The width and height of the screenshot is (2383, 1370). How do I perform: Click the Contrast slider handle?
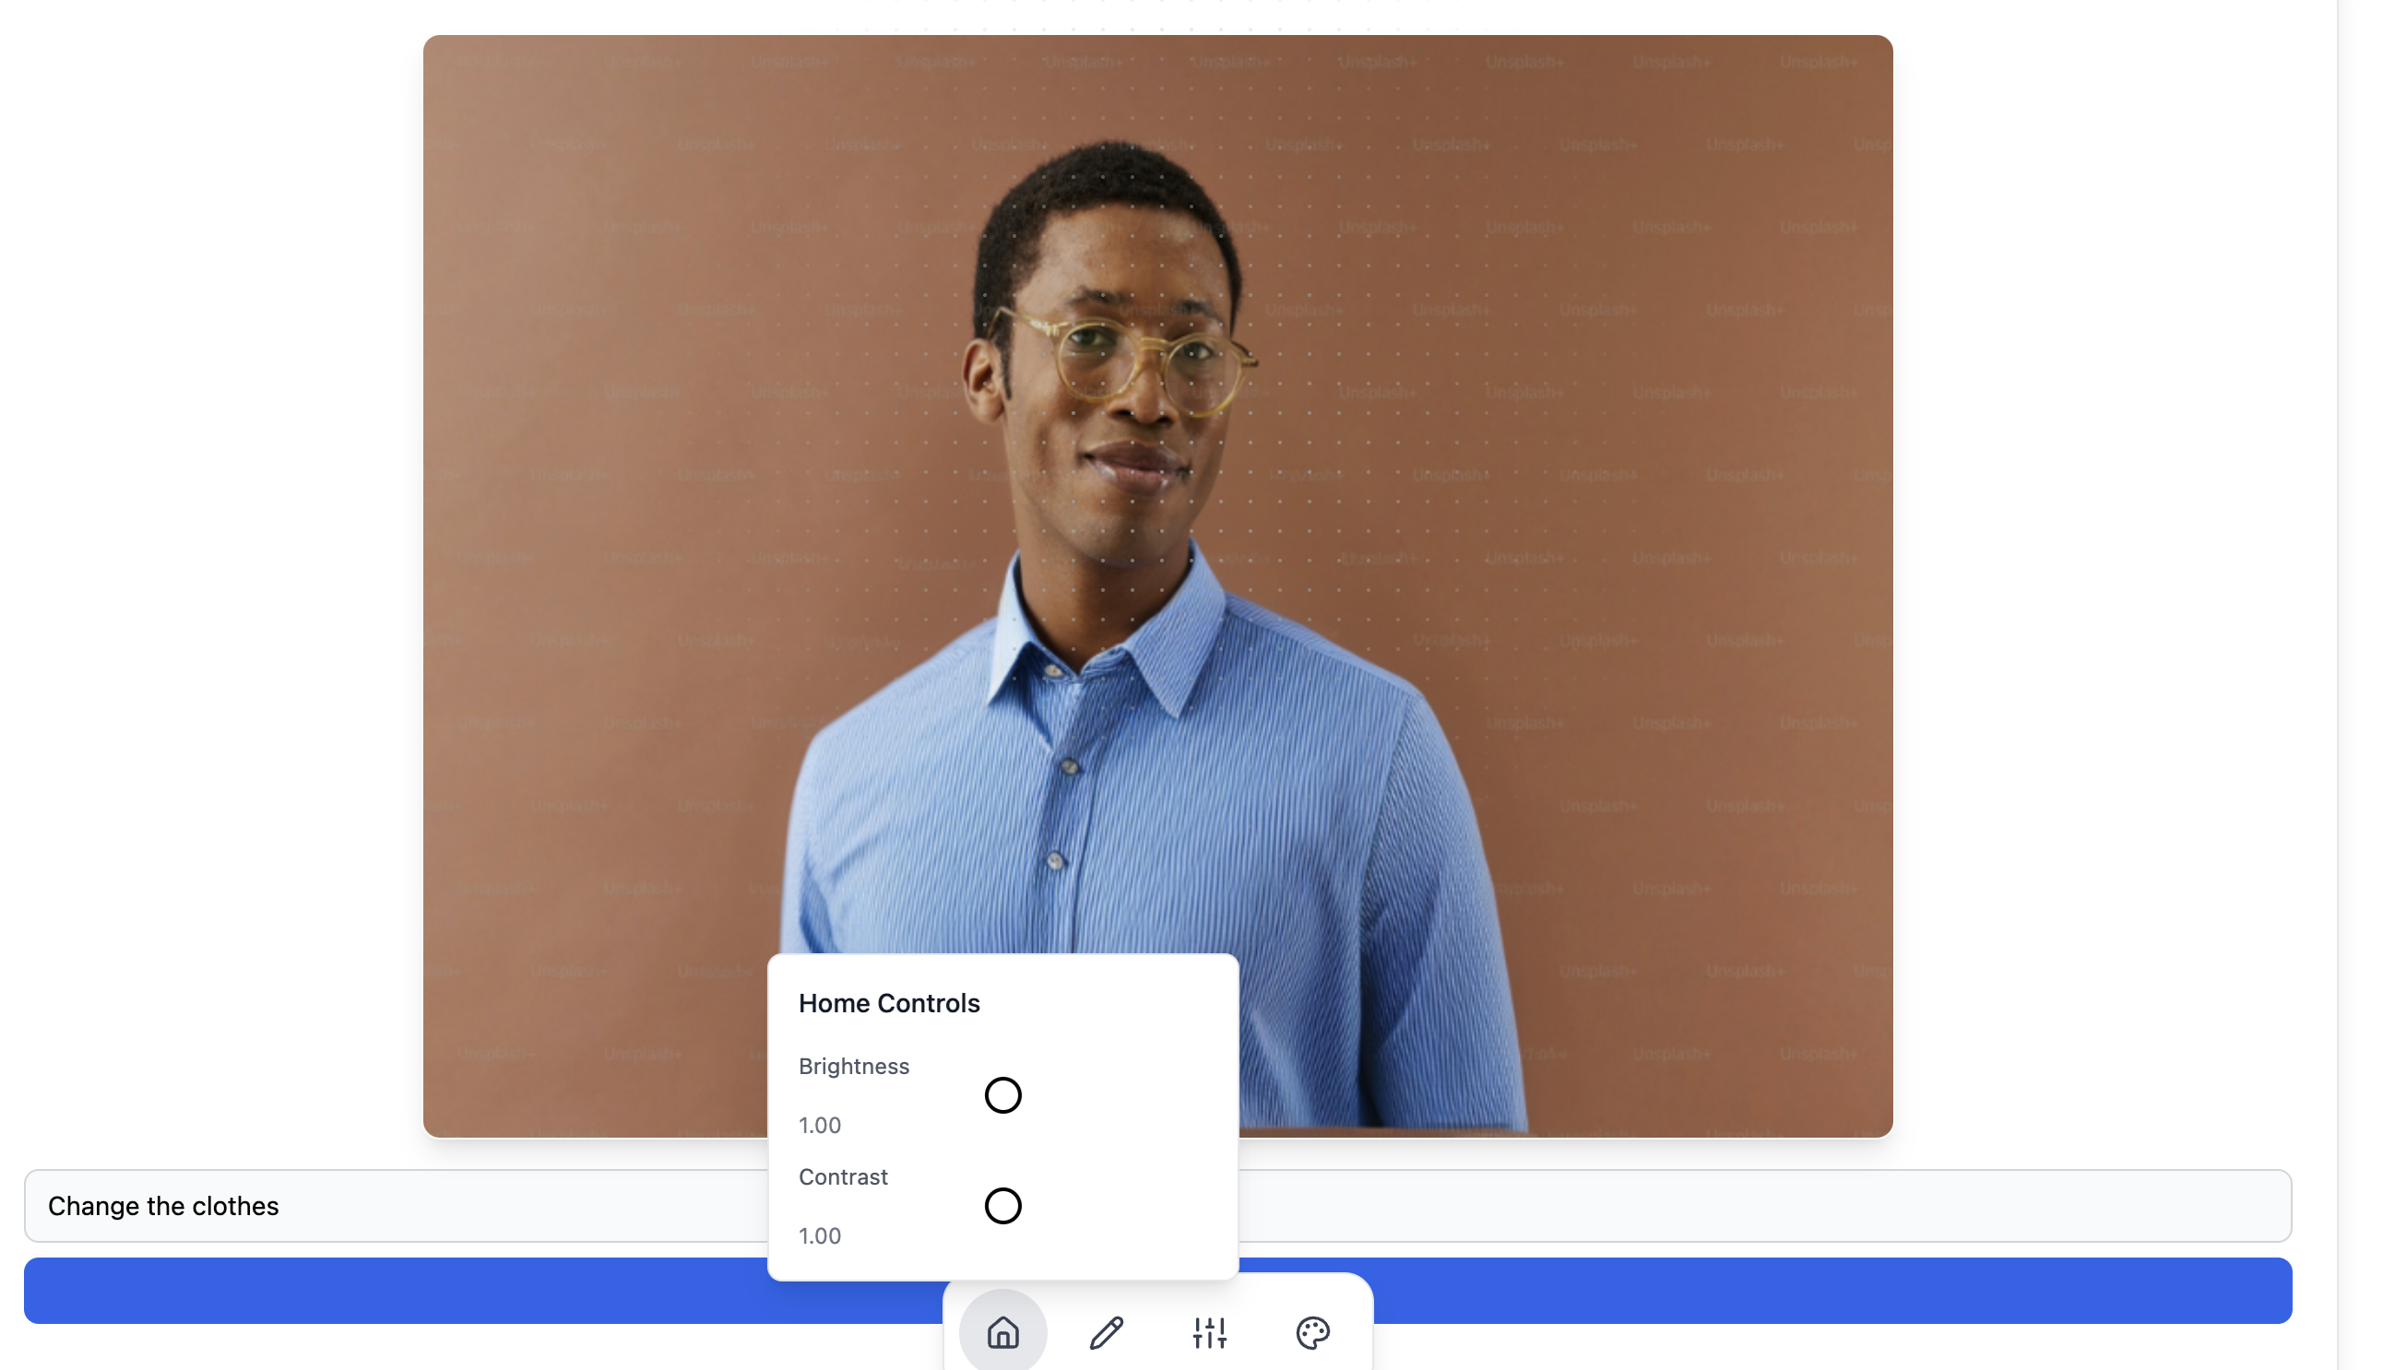[x=1002, y=1205]
